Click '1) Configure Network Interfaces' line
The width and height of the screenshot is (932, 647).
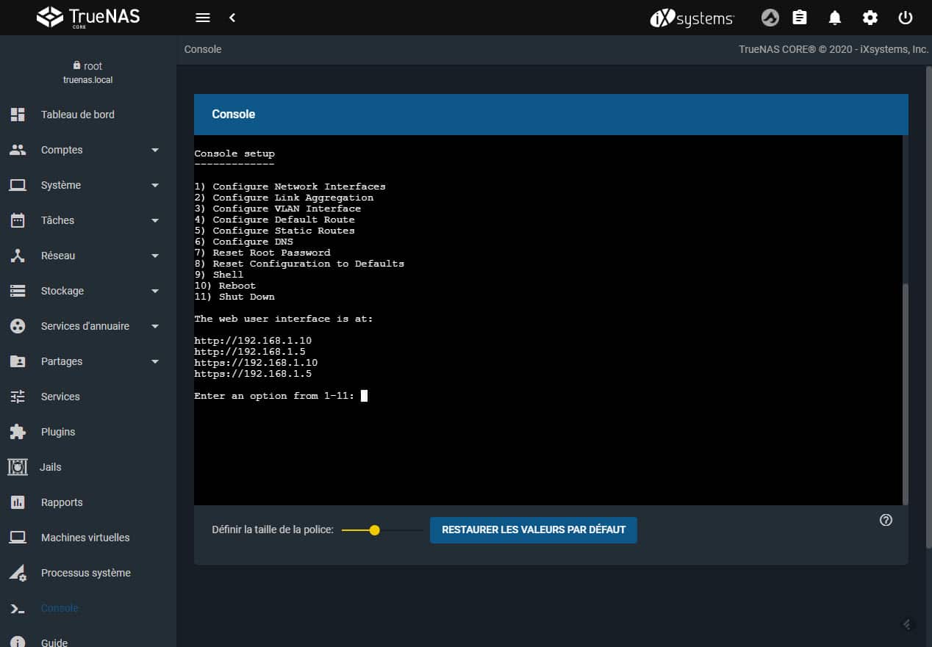[290, 187]
